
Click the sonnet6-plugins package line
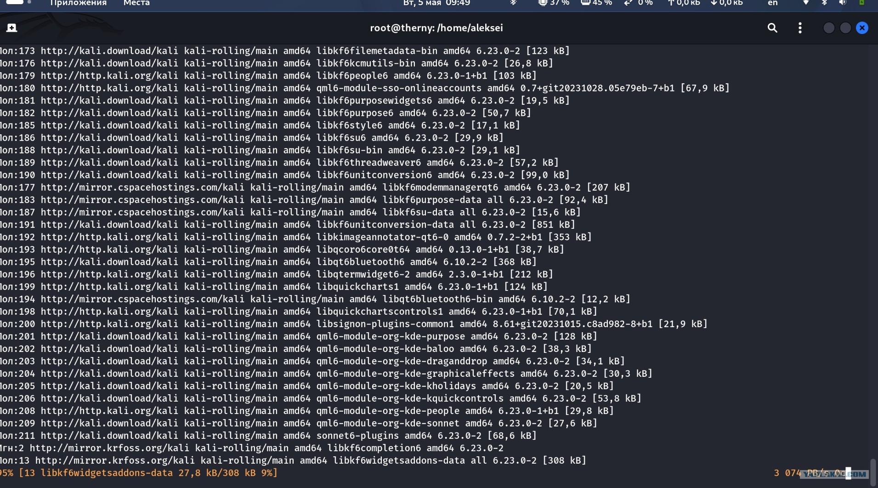(x=268, y=435)
